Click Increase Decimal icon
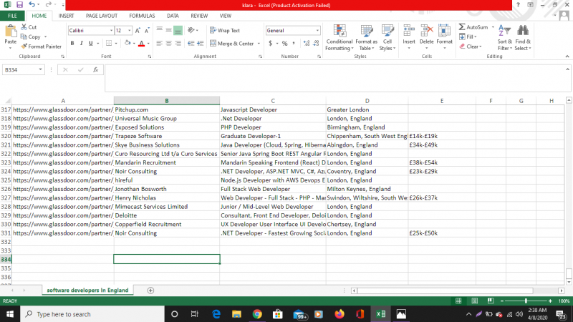The image size is (573, 322). 307,43
